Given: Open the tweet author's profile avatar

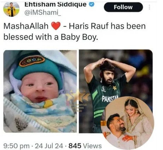Looking at the screenshot, I should 11,9.
